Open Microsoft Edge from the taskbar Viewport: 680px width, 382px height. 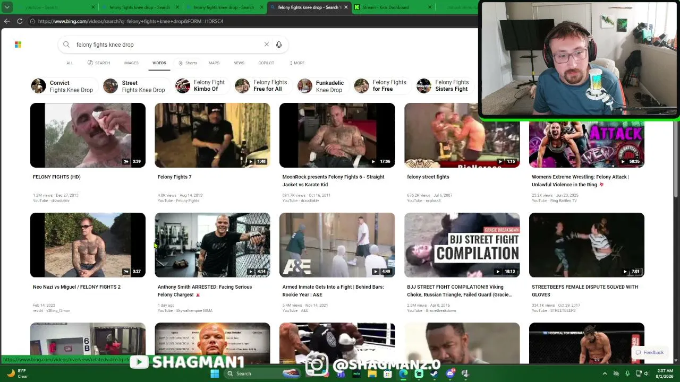403,374
